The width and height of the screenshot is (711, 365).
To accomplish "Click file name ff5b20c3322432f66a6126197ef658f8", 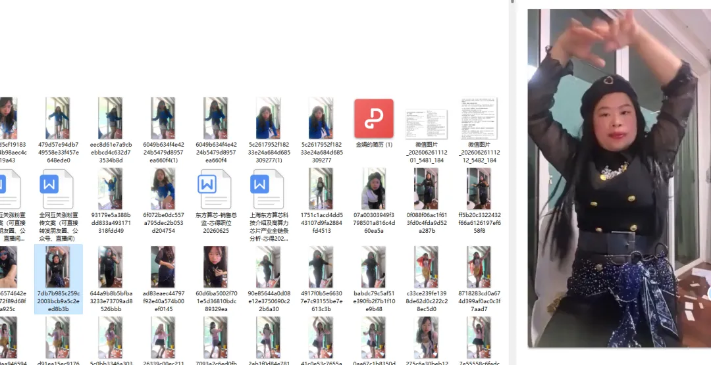I will coord(479,223).
